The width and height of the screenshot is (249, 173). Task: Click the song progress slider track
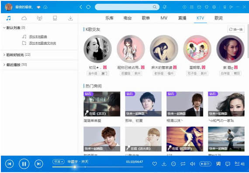coord(98,167)
